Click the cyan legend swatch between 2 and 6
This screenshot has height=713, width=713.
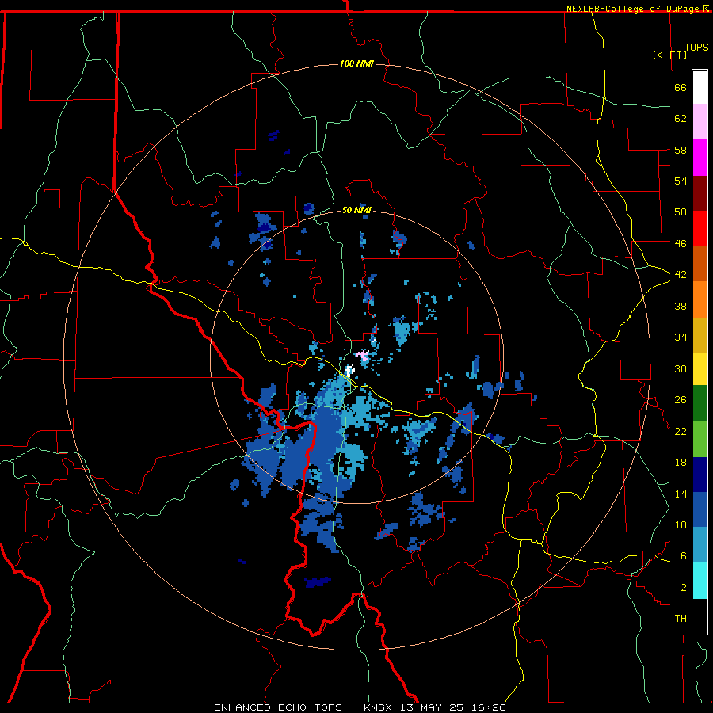700,581
